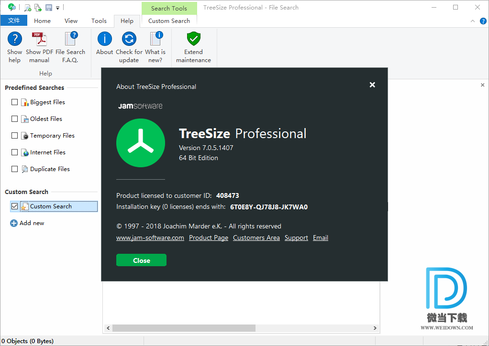Click the Internet Files globe icon
Screen dimensions: 489x346
[x=24, y=152]
